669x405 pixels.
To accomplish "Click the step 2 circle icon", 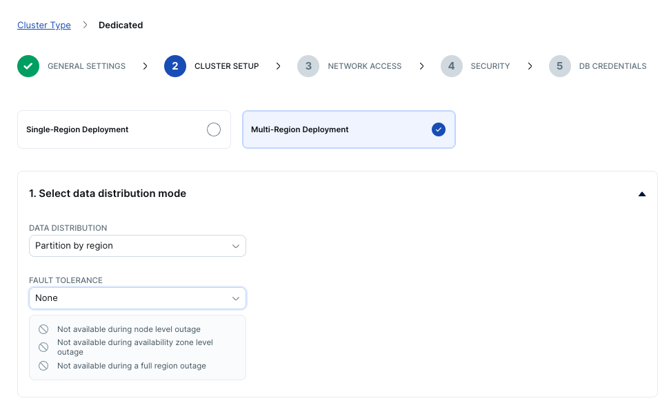I will [x=175, y=66].
